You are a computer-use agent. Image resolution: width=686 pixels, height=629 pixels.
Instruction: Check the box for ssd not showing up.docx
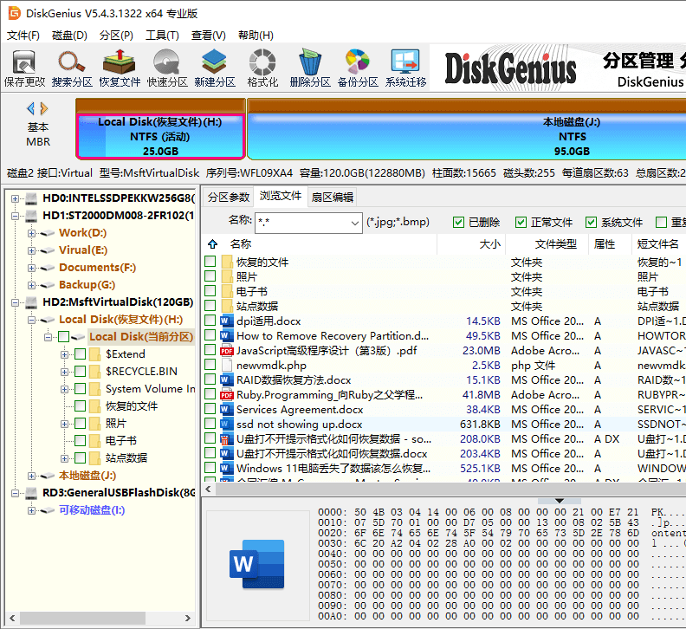[210, 424]
